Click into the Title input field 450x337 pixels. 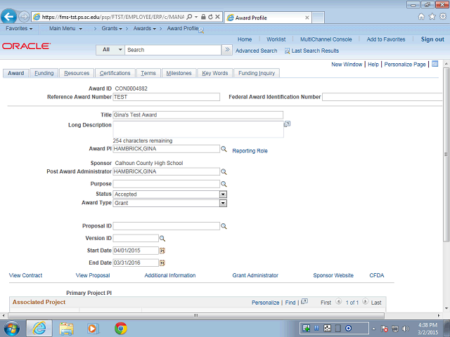198,115
